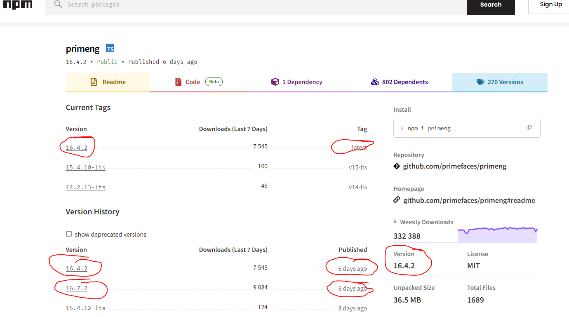
Task: Open the github.com/primefaces/primeng repository link
Action: [455, 167]
